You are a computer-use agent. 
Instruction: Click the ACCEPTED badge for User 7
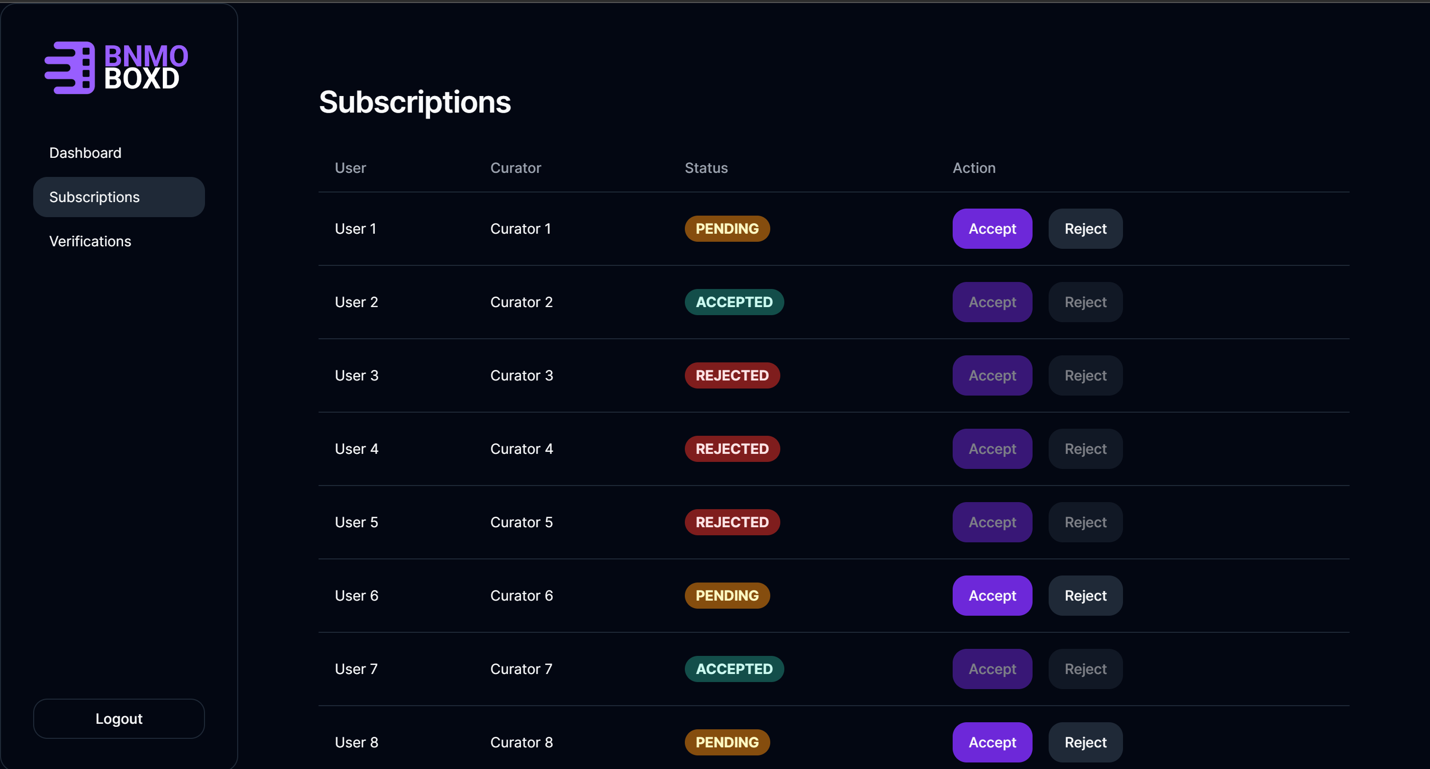click(x=733, y=669)
